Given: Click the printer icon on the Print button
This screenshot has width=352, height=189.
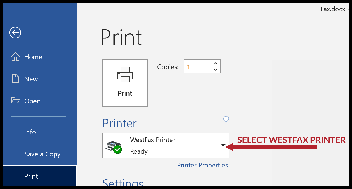Looking at the screenshot, I should point(125,74).
